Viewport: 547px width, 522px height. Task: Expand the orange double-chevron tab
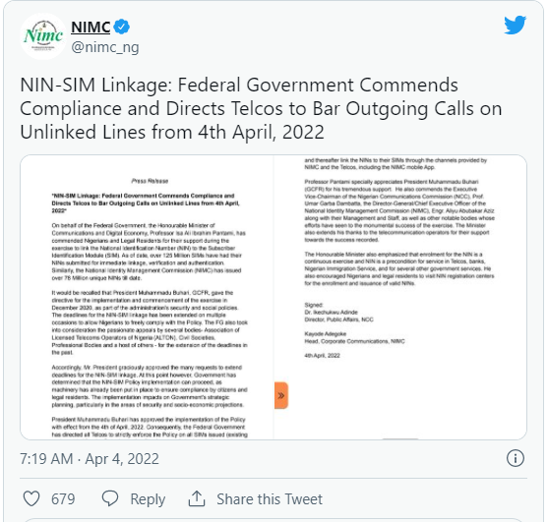(281, 395)
